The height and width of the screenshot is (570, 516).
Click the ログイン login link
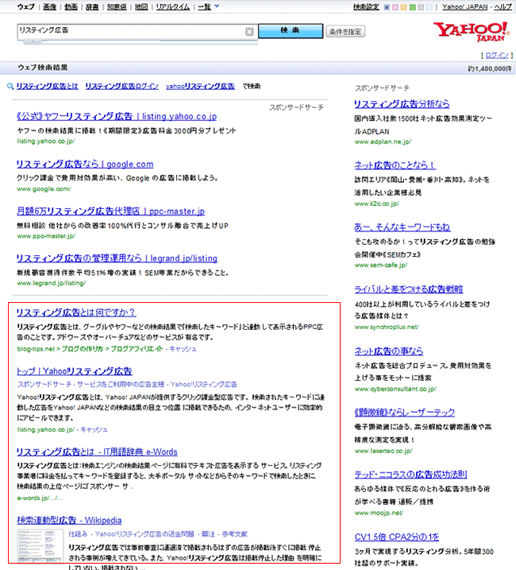(x=497, y=56)
